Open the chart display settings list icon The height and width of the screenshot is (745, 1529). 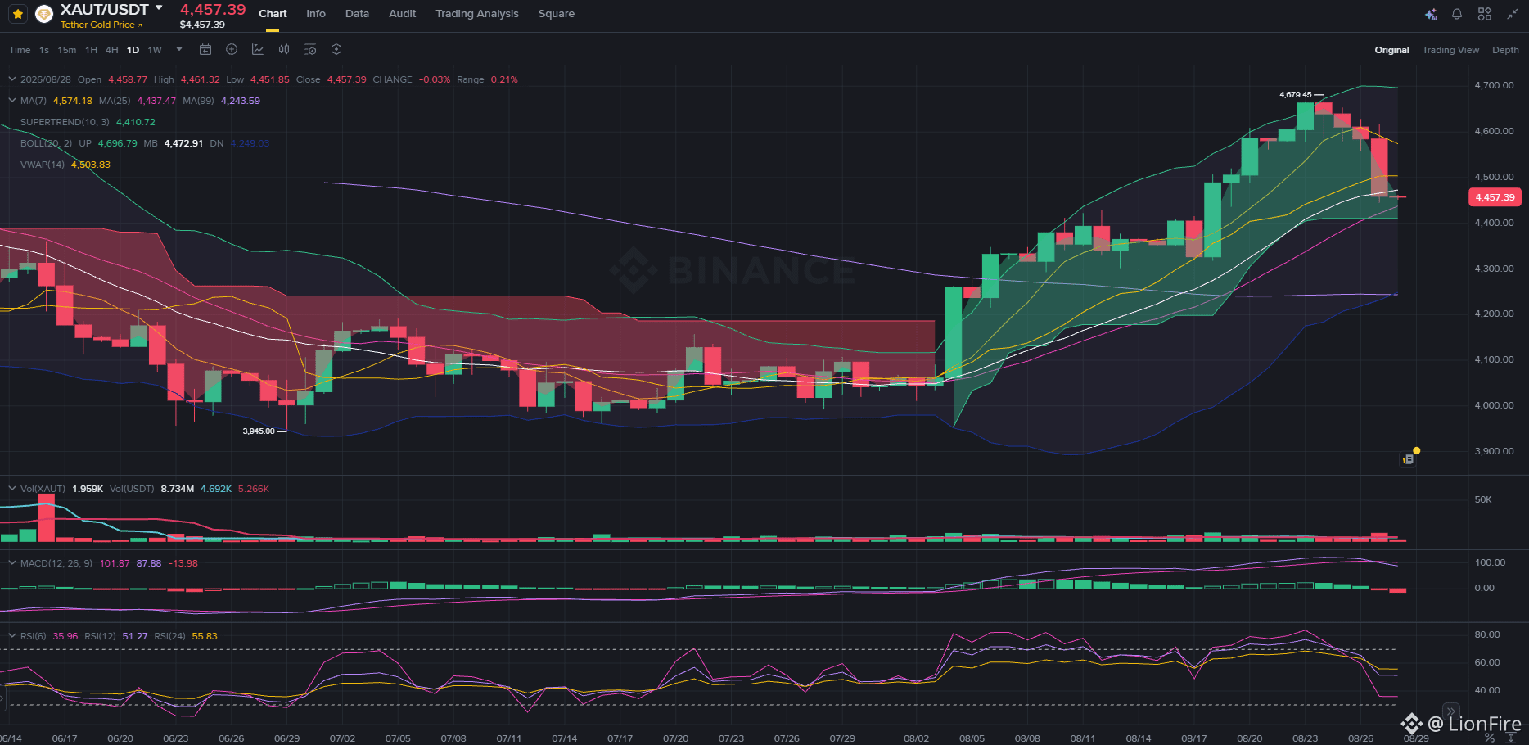[310, 50]
